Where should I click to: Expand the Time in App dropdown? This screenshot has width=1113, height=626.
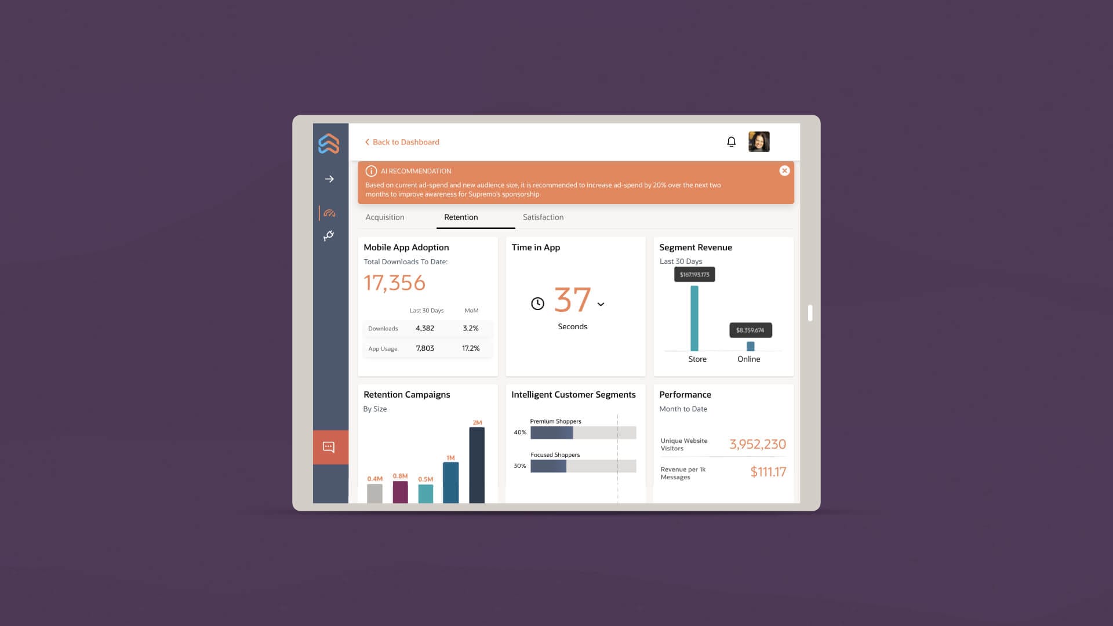click(x=601, y=304)
